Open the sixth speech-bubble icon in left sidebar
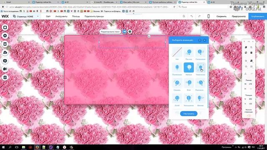The height and width of the screenshot is (150, 267). coord(5,69)
